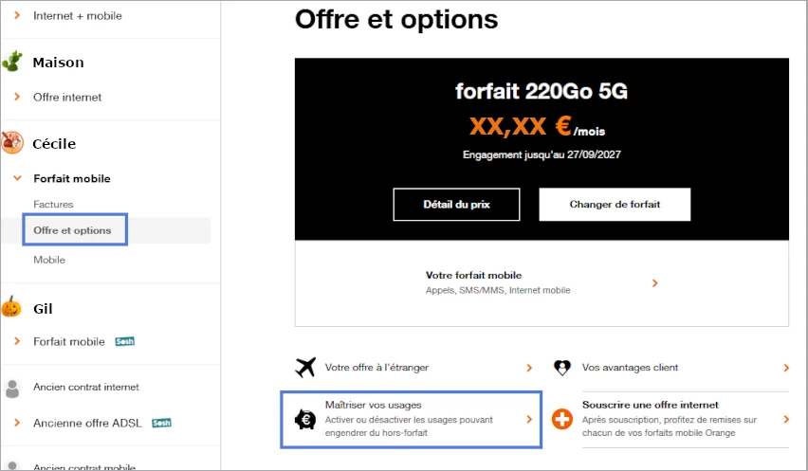Click the cactus avatar next to Maison
808x471 pixels.
[x=12, y=63]
